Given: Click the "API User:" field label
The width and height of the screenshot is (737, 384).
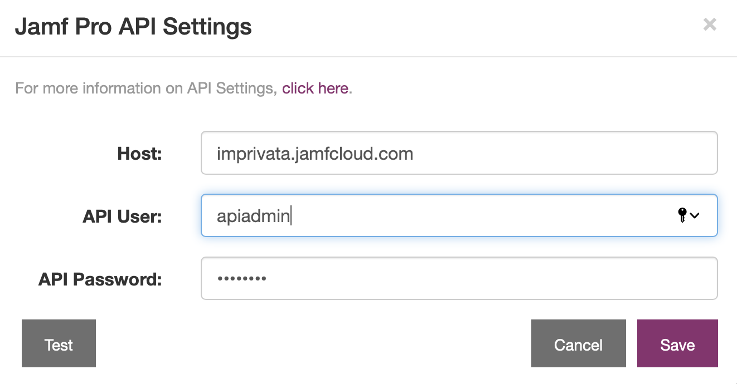Looking at the screenshot, I should click(x=122, y=216).
